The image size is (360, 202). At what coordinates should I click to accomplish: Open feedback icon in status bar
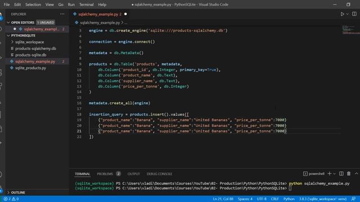pos(354,199)
